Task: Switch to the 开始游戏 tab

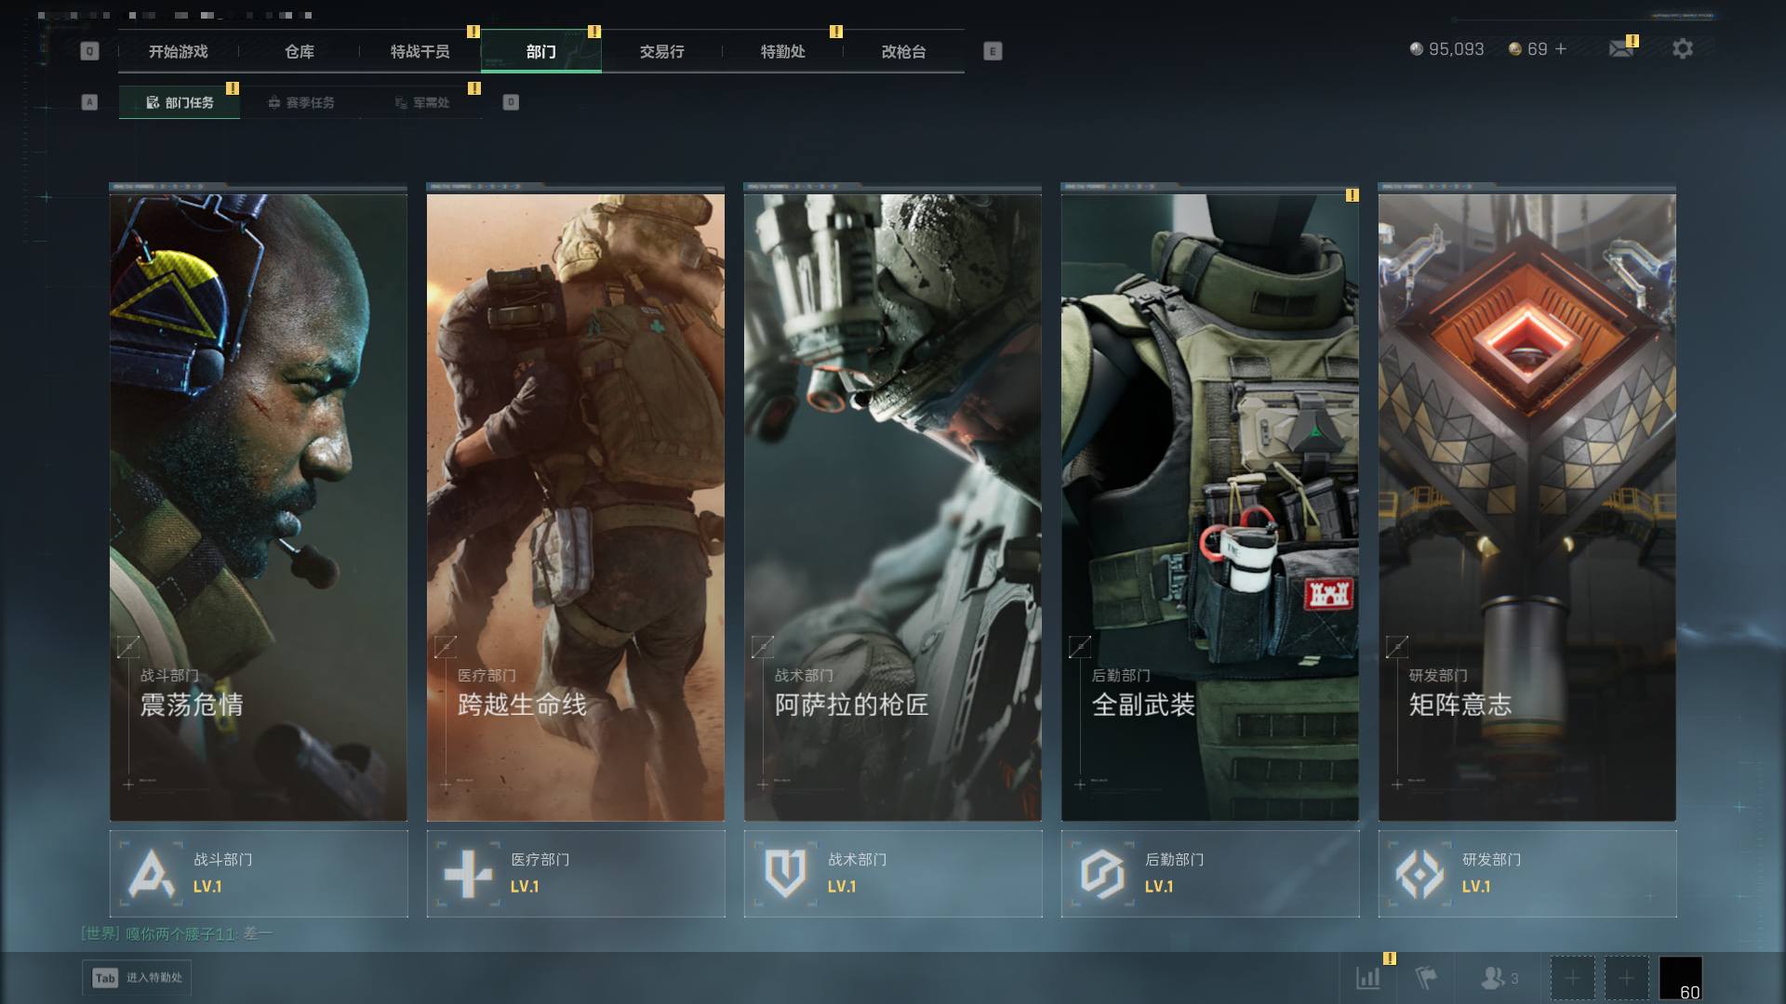Action: pos(179,51)
